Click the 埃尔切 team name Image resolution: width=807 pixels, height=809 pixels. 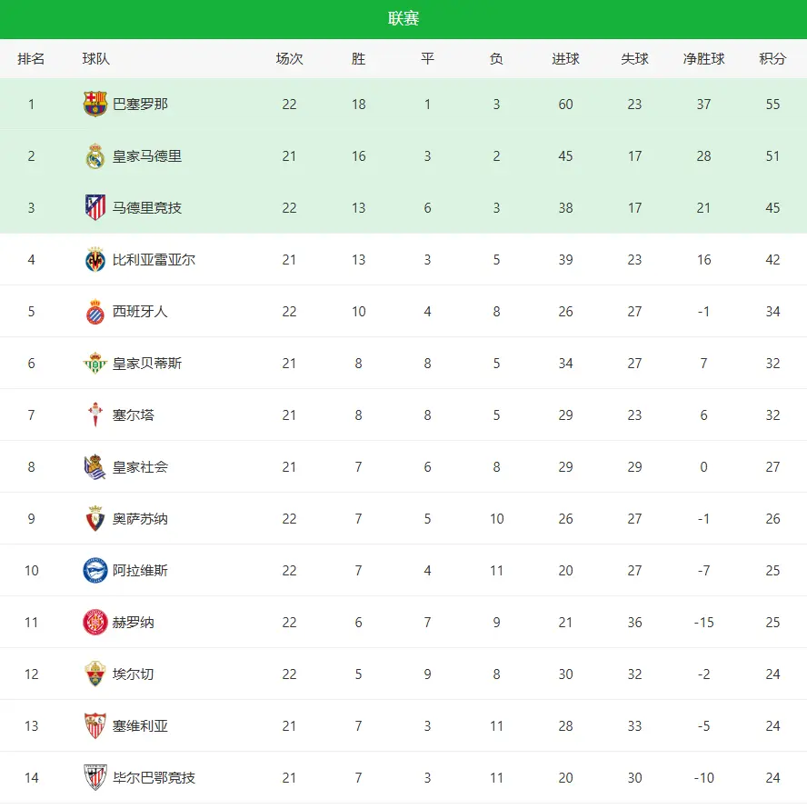[x=134, y=674]
